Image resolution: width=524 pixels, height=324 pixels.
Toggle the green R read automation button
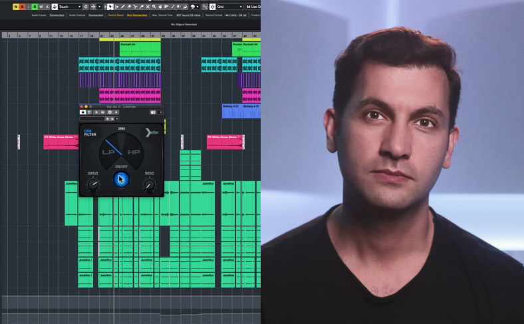[35, 7]
